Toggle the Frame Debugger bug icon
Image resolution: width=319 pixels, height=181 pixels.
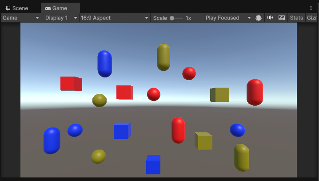tap(259, 18)
